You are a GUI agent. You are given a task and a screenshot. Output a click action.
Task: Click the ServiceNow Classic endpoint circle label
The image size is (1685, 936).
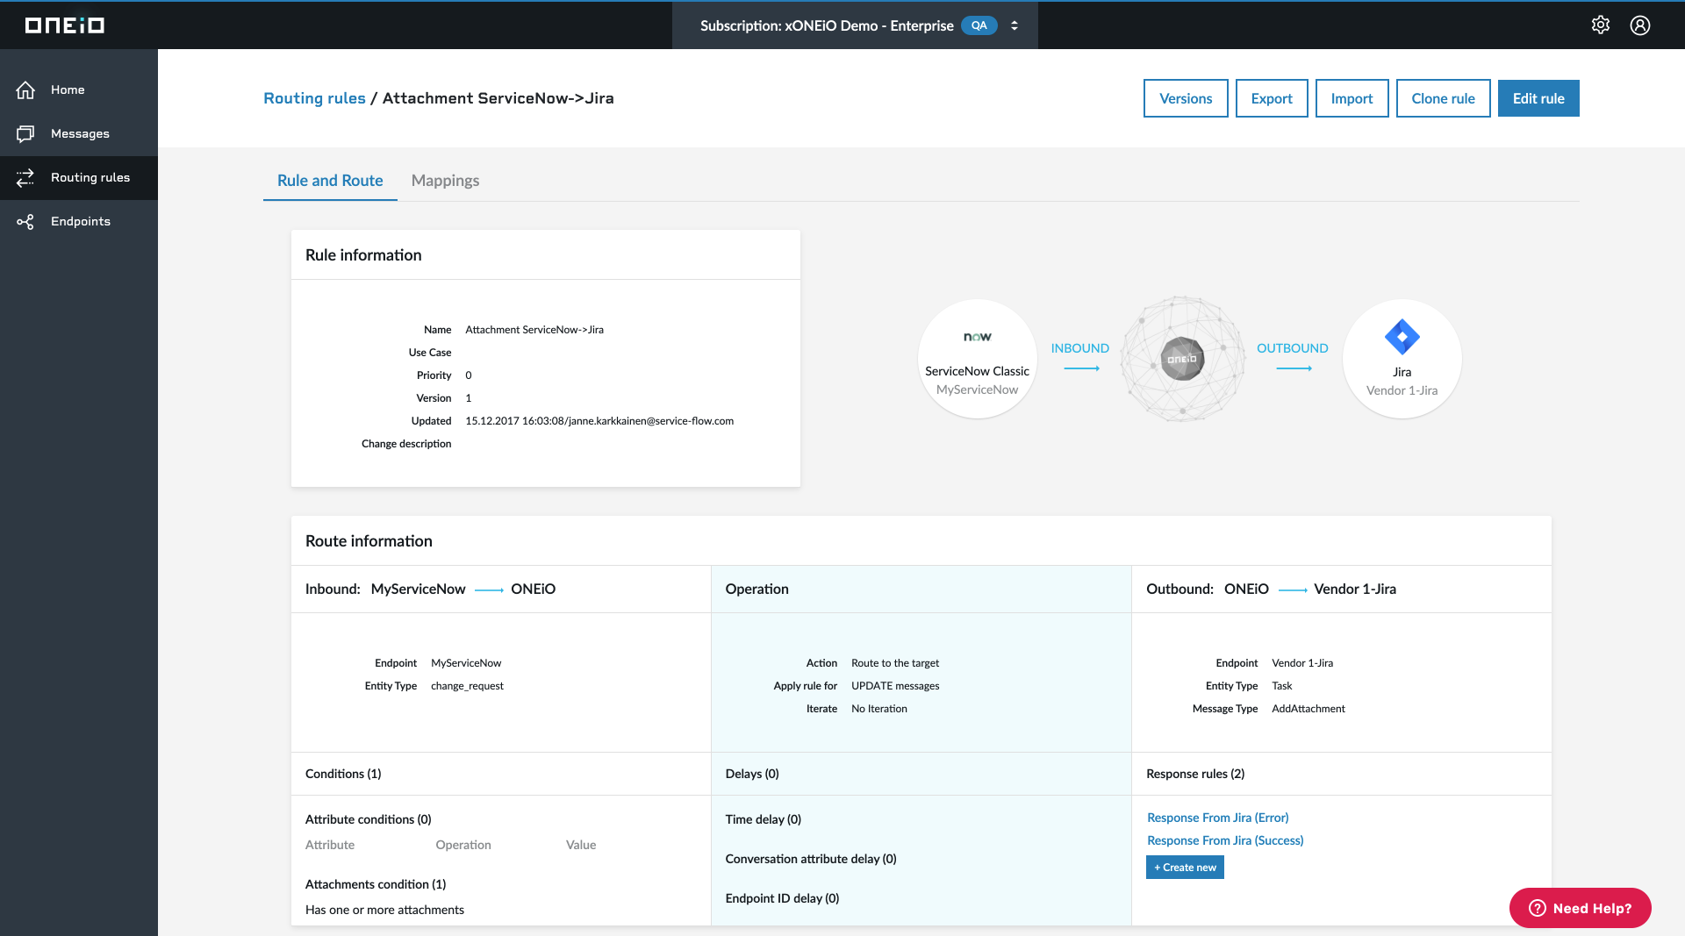977,371
